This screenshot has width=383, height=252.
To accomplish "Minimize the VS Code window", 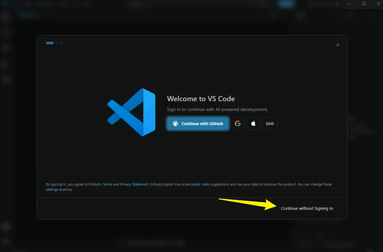I will (x=349, y=4).
